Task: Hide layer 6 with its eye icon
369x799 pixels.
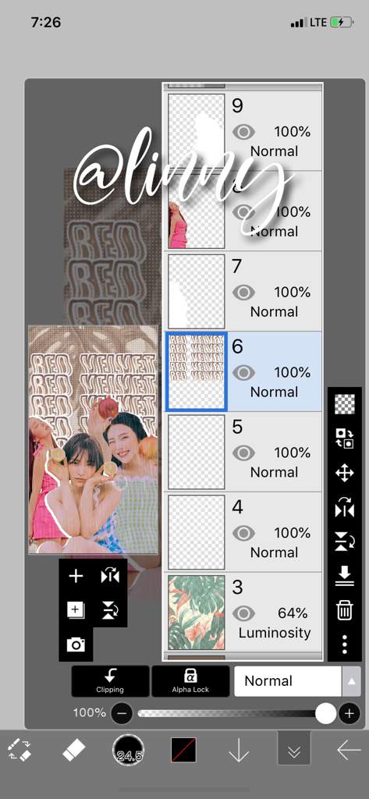Action: (243, 373)
